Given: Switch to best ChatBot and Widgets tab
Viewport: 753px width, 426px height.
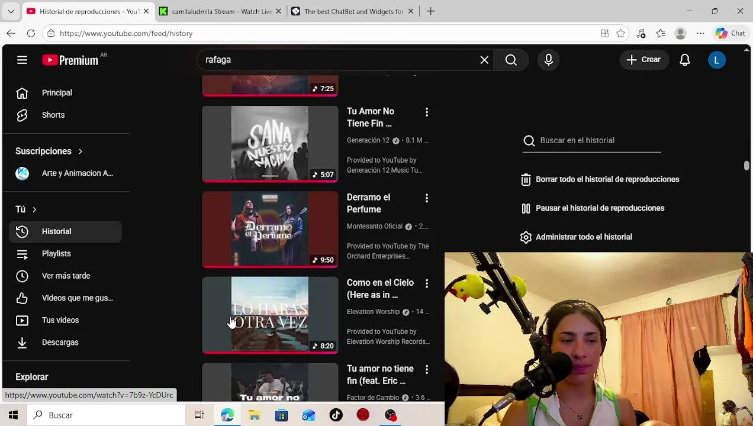Looking at the screenshot, I should pyautogui.click(x=352, y=11).
